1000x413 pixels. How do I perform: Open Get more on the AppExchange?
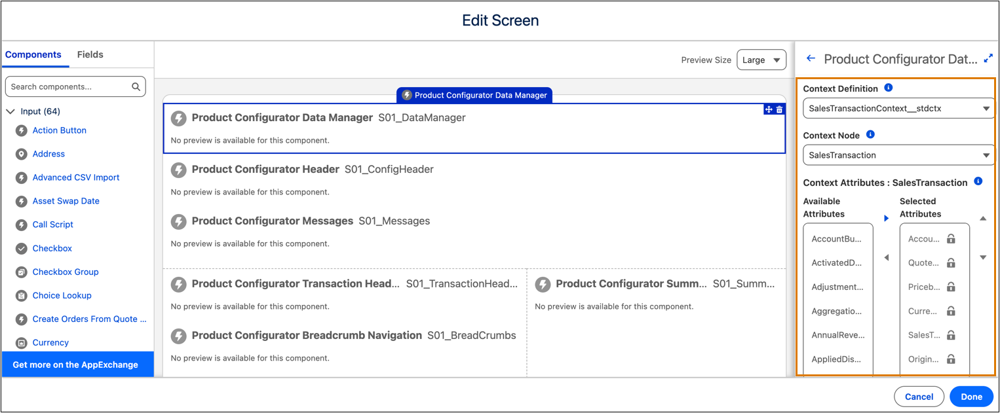77,365
